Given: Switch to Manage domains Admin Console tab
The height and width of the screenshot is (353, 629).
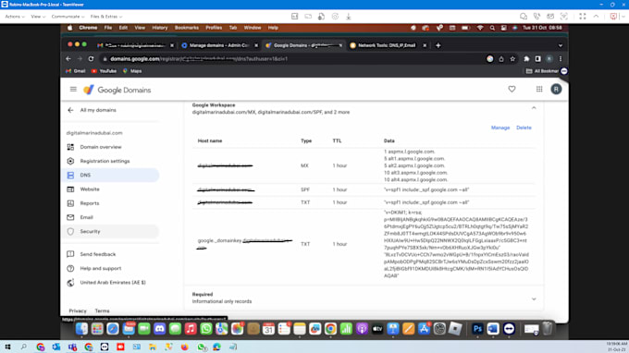Looking at the screenshot, I should pyautogui.click(x=218, y=45).
